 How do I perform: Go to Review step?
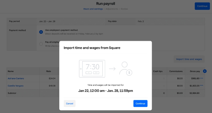(124, 9)
